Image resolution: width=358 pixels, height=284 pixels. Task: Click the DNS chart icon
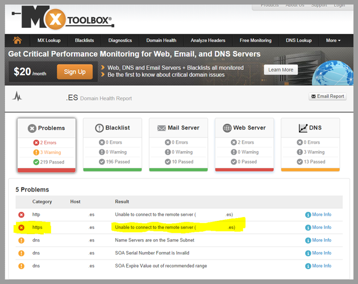tap(303, 128)
